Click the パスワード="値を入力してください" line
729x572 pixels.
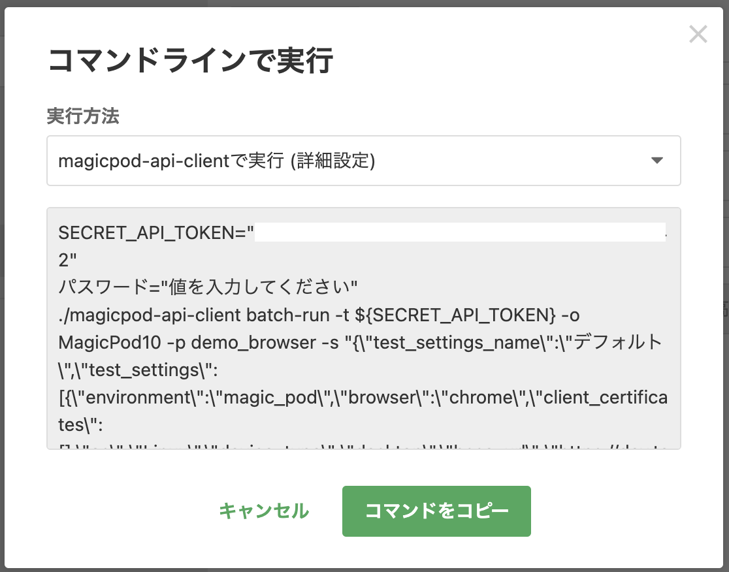click(x=208, y=287)
